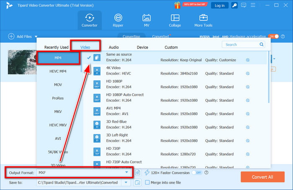
Task: Click the AV1 MP4 format icon
Action: click(x=97, y=111)
